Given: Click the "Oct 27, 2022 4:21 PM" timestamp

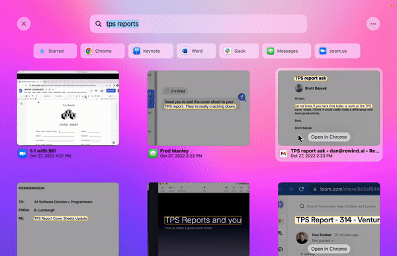Looking at the screenshot, I should [50, 156].
